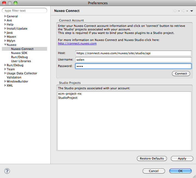Image resolution: width=196 pixels, height=178 pixels.
Task: Select the Ant category label
Action: (9, 20)
